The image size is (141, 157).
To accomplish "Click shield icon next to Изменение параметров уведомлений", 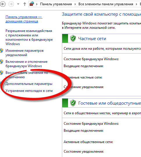I will coord(1,51).
